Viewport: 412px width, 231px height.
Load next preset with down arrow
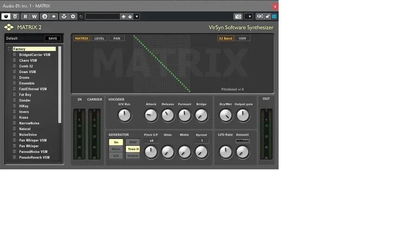pos(130,17)
